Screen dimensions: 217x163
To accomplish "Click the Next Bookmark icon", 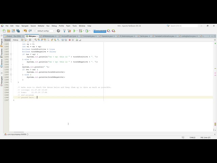I will coord(55,40).
